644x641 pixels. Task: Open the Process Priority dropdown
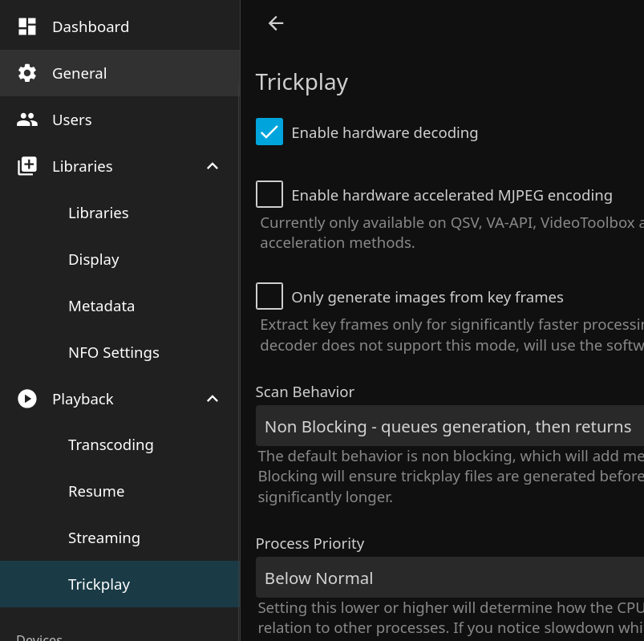point(449,578)
